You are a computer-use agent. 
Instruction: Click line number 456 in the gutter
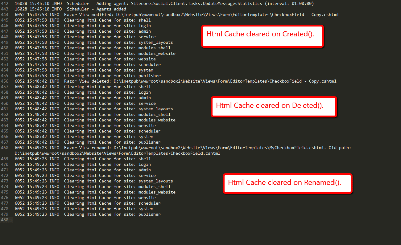[x=5, y=81]
